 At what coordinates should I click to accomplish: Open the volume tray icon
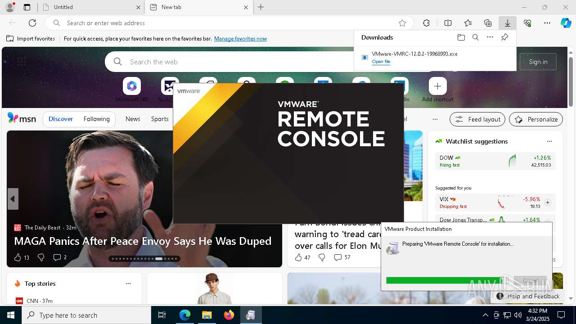coord(517,315)
